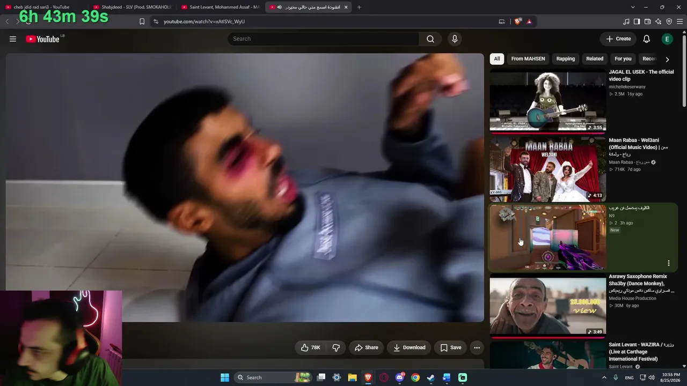Open File Explorer from the taskbar
This screenshot has width=687, height=386.
coord(352,377)
